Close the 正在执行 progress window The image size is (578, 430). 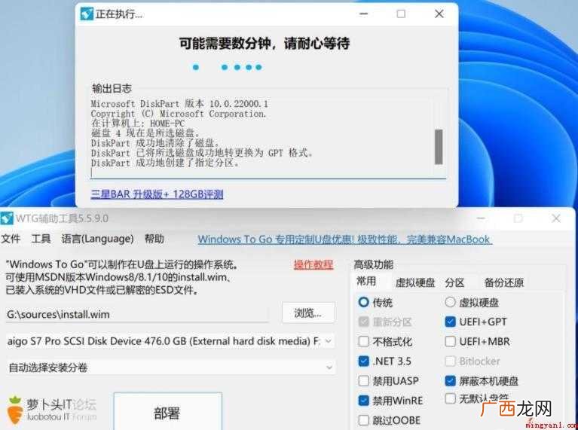[439, 14]
